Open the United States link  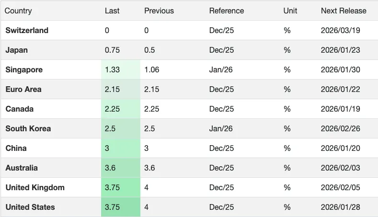30,207
